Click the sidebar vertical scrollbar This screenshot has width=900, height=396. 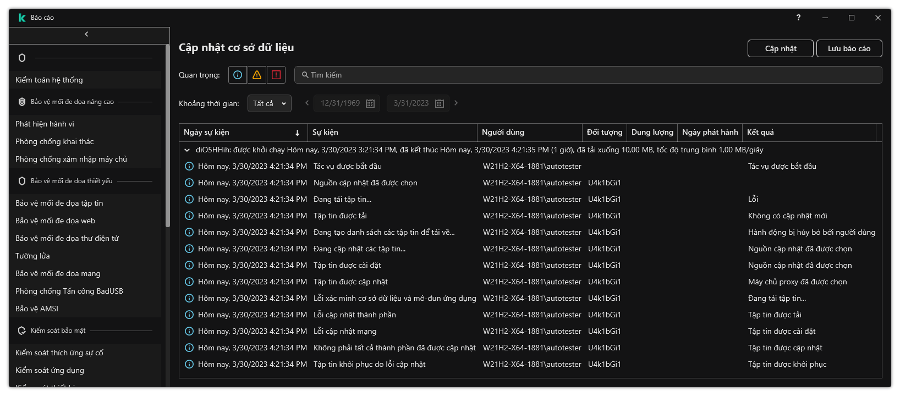click(x=167, y=137)
